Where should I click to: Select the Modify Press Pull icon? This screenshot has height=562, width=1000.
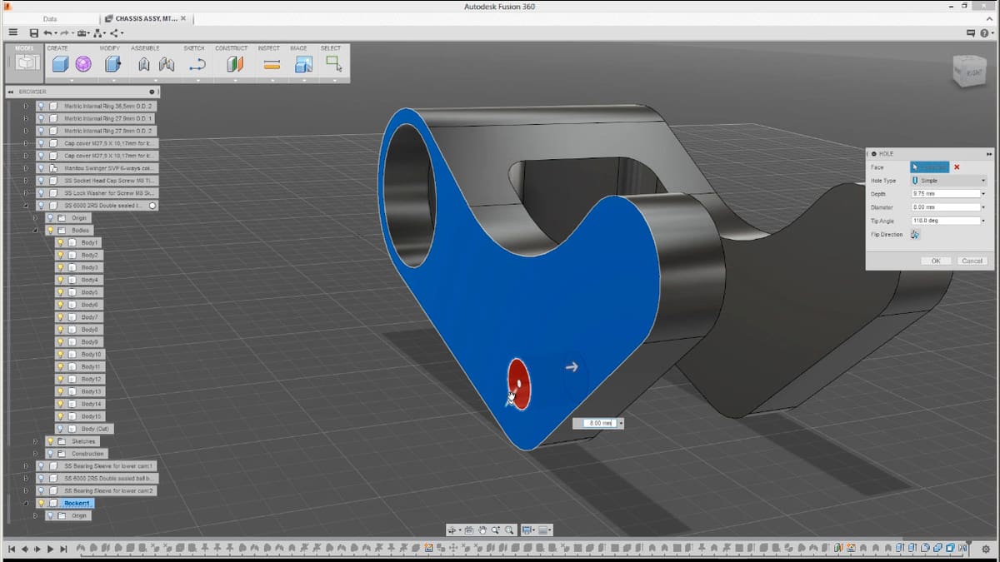point(112,64)
